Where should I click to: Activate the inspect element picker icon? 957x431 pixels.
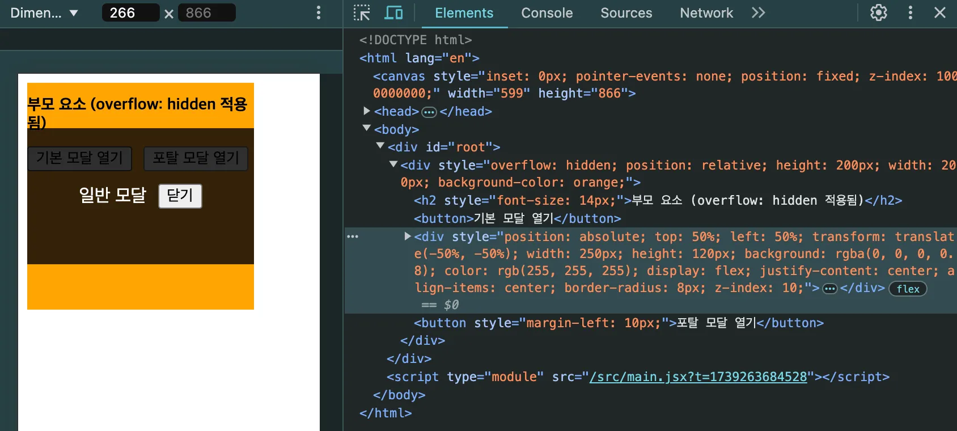point(361,12)
